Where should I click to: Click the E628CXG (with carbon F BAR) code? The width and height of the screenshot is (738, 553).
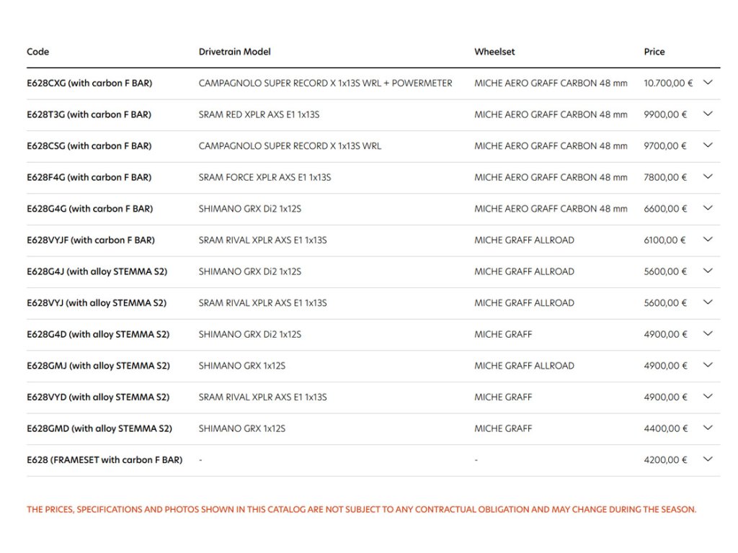[x=89, y=84]
